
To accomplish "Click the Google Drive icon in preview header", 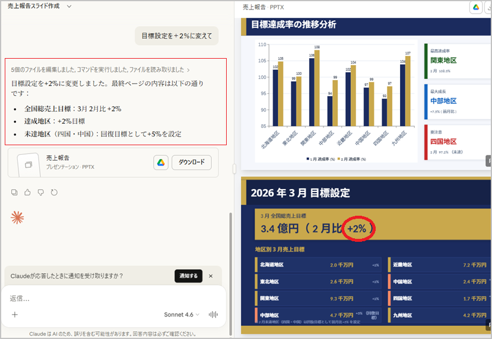I will 475,7.
